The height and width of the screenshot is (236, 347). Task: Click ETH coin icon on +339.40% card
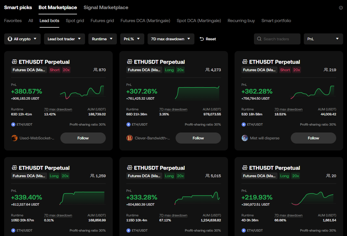13,230
